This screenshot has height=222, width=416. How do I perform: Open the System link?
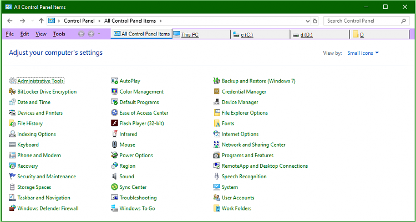pyautogui.click(x=230, y=187)
